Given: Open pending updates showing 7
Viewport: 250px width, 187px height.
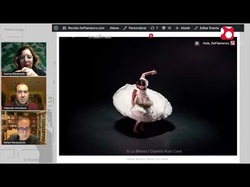Looking at the screenshot, I should pyautogui.click(x=154, y=28).
